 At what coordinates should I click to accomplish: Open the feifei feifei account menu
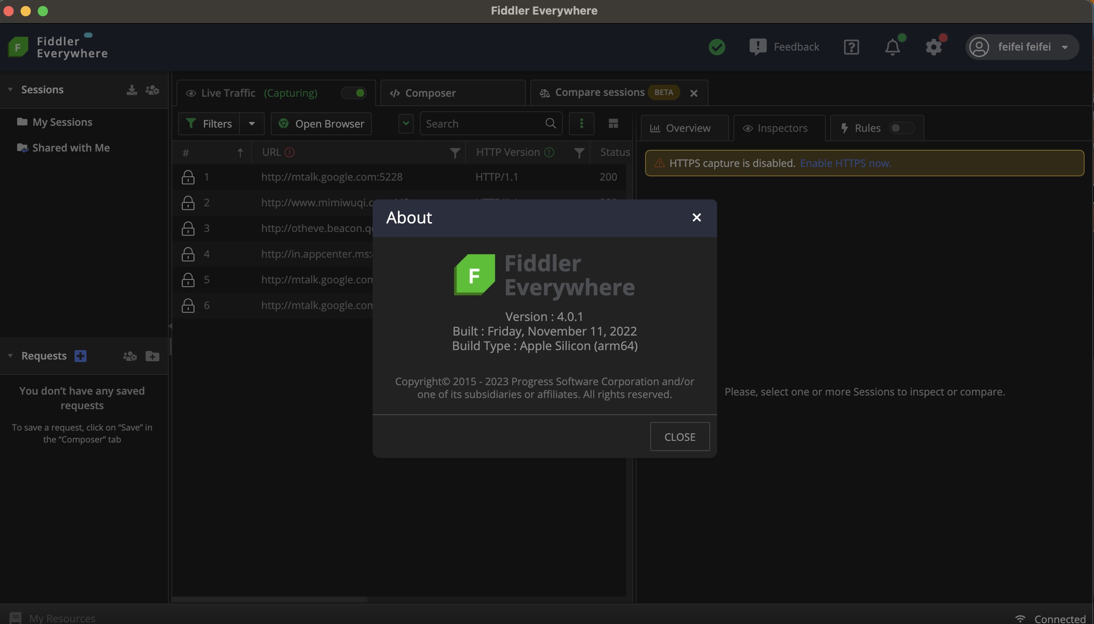1022,47
